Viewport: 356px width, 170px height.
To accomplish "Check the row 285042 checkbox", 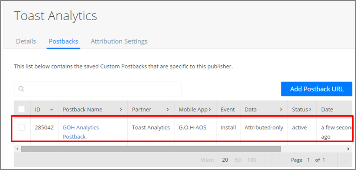I will point(21,127).
